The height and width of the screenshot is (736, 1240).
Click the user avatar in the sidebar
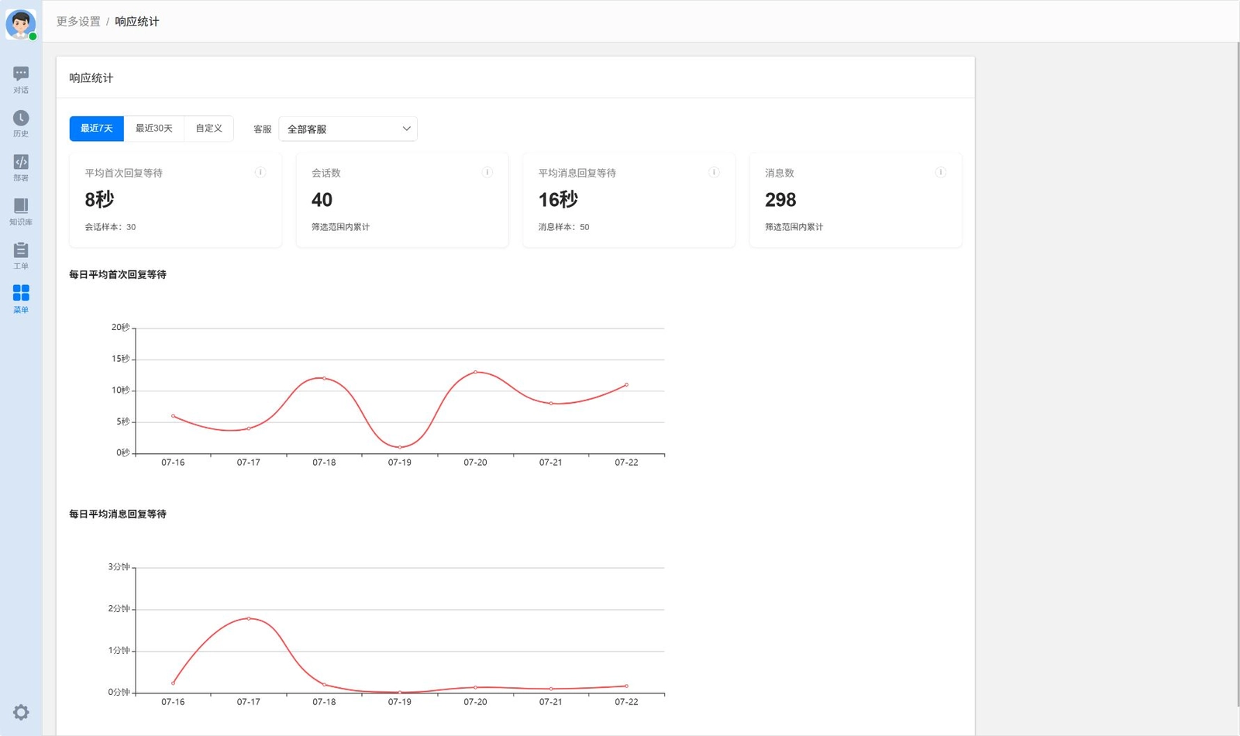click(x=20, y=24)
